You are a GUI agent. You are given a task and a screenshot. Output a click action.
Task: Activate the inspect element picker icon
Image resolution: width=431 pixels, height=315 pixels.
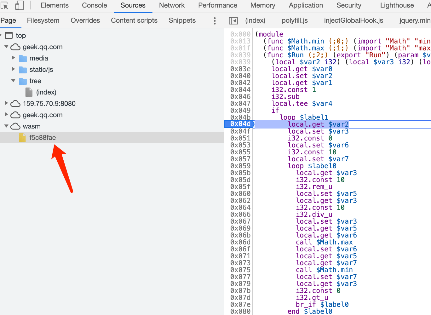tap(4, 5)
